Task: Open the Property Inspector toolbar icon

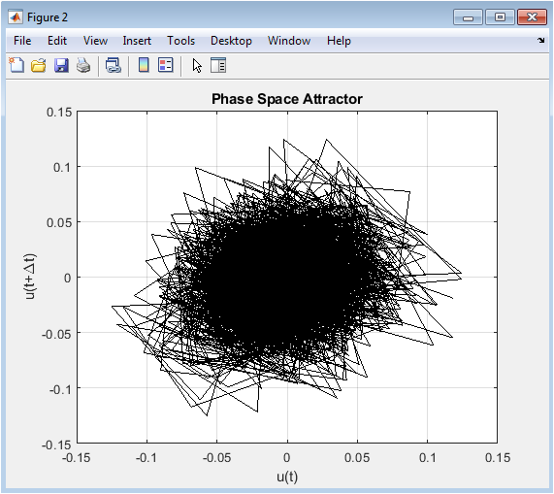Action: (x=218, y=65)
